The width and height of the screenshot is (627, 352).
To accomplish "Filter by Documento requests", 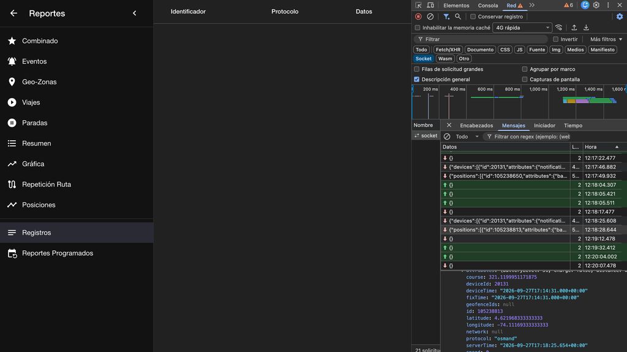I will pos(480,50).
